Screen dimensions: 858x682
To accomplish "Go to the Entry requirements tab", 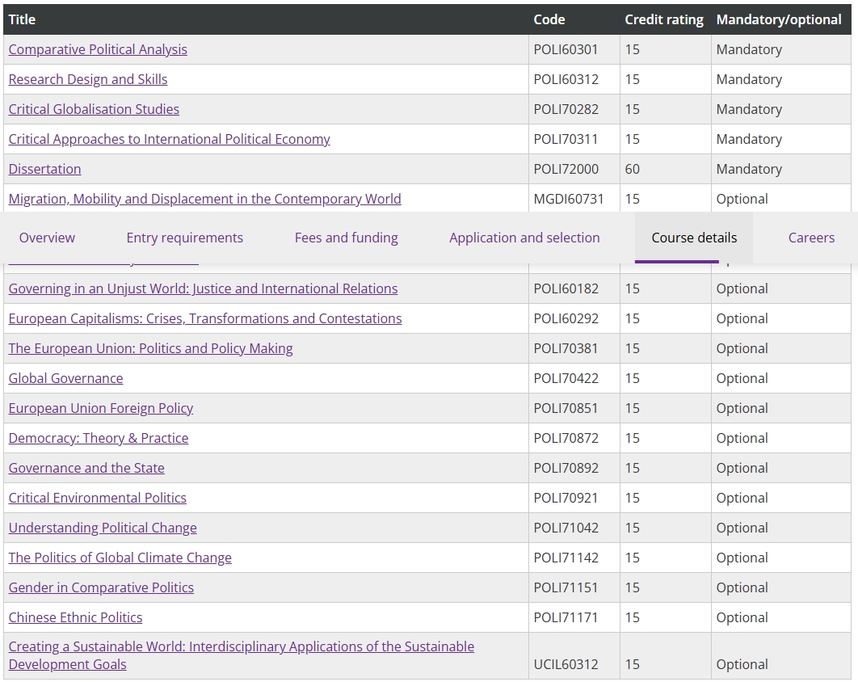I will tap(184, 238).
